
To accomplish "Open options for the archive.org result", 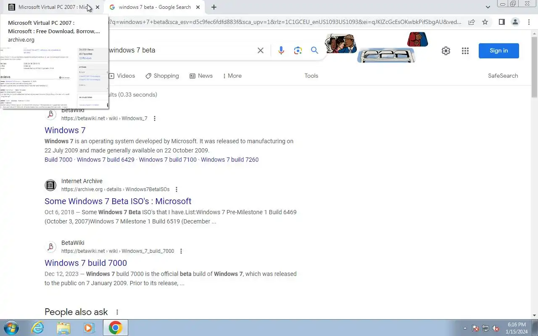I will pos(177,189).
